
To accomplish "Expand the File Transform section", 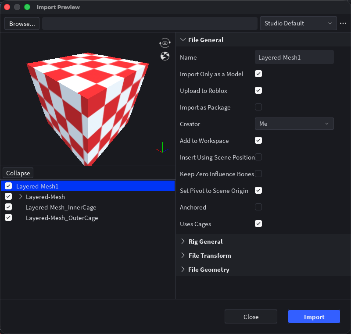I will tap(183, 256).
